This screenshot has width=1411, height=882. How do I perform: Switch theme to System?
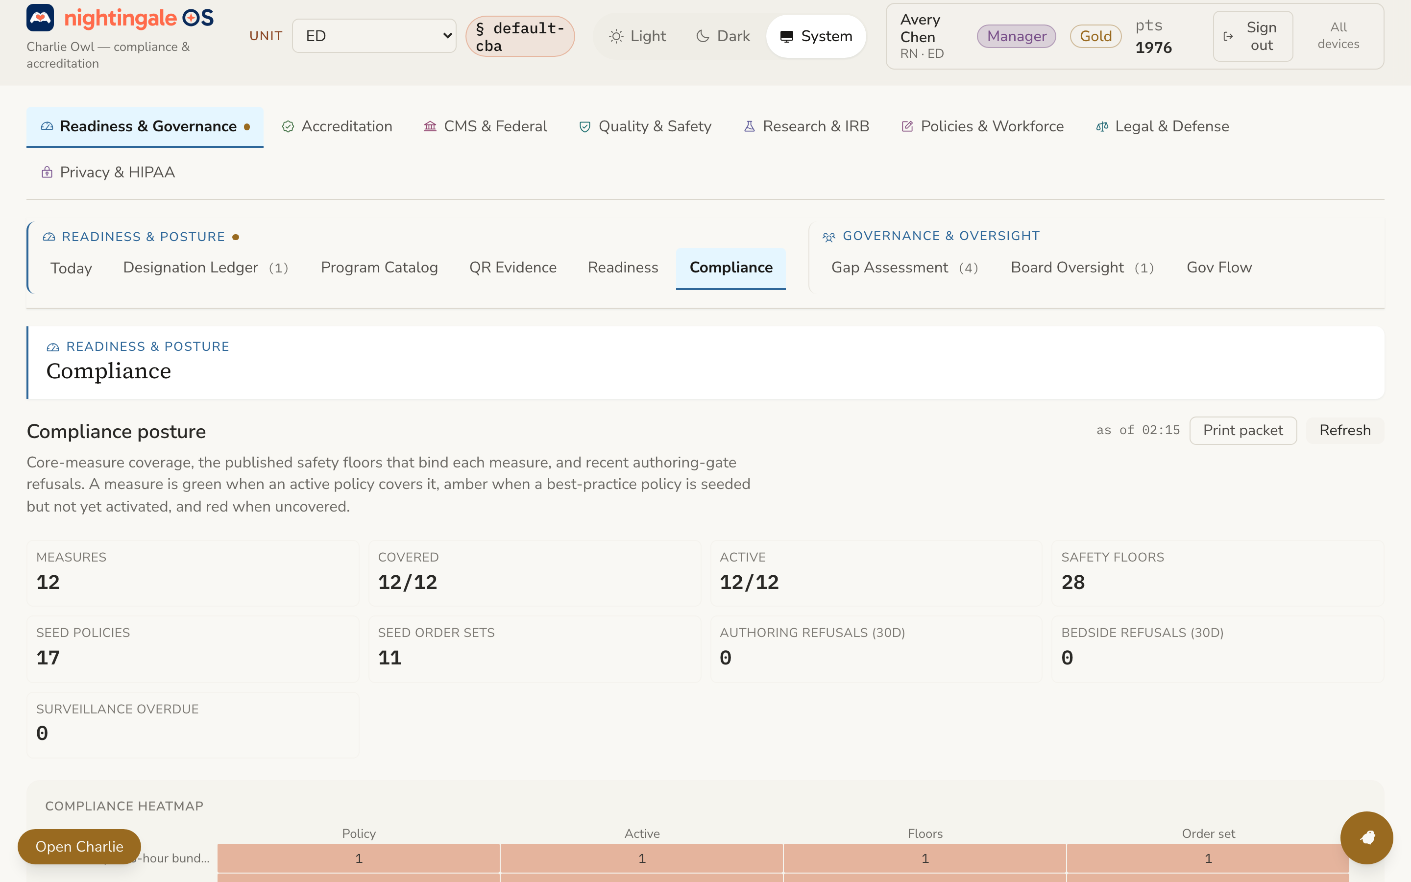pos(816,36)
